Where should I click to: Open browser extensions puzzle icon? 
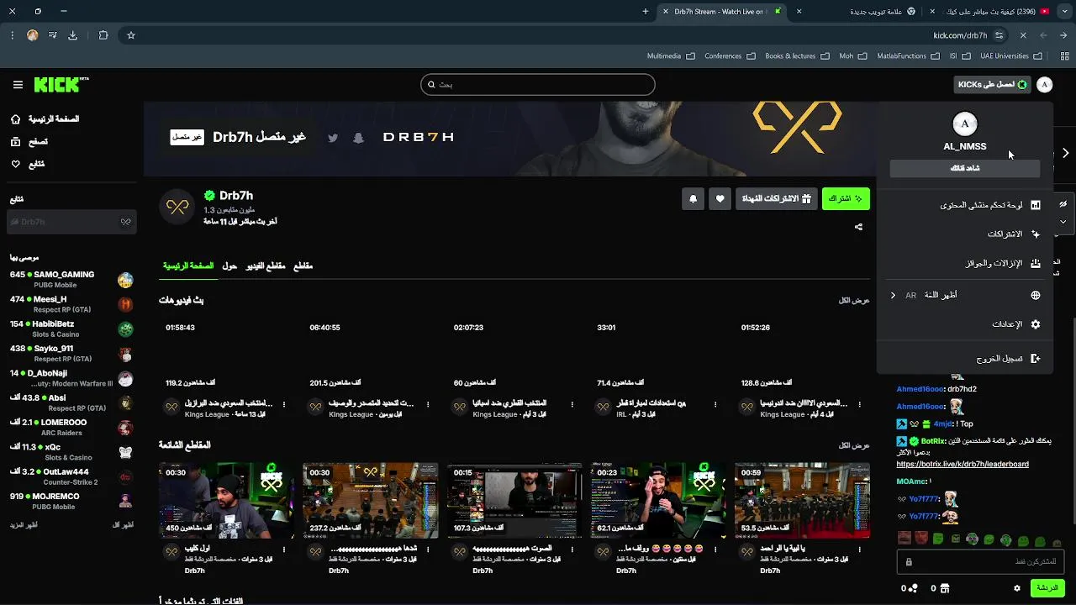point(103,35)
